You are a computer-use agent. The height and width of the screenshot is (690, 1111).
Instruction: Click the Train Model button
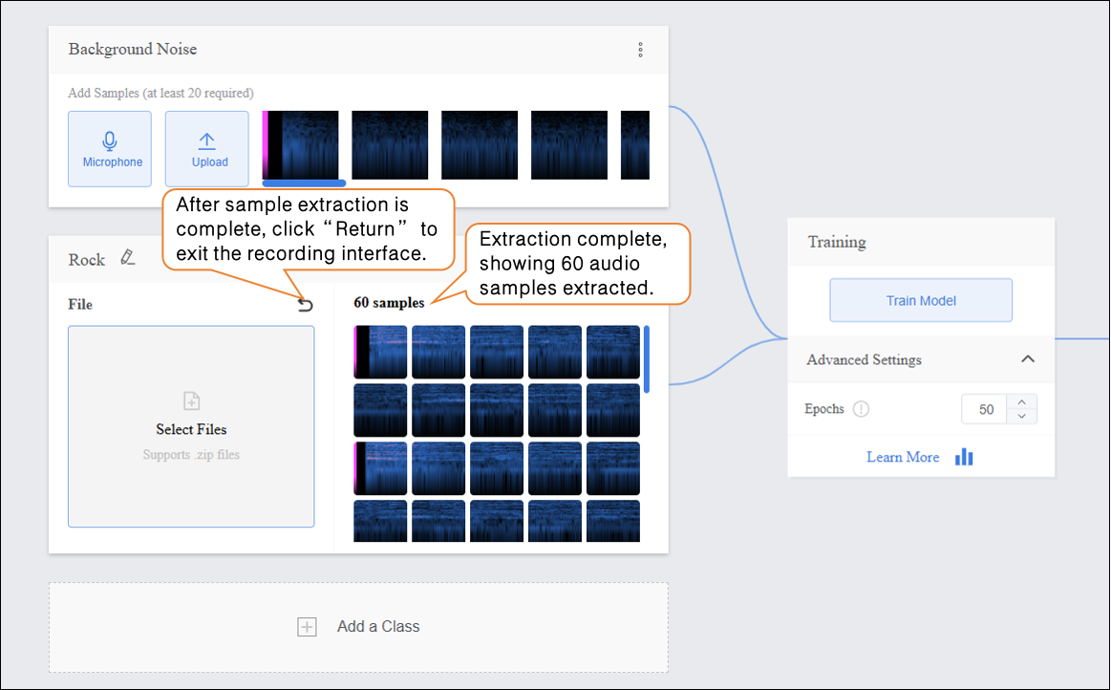coord(920,301)
